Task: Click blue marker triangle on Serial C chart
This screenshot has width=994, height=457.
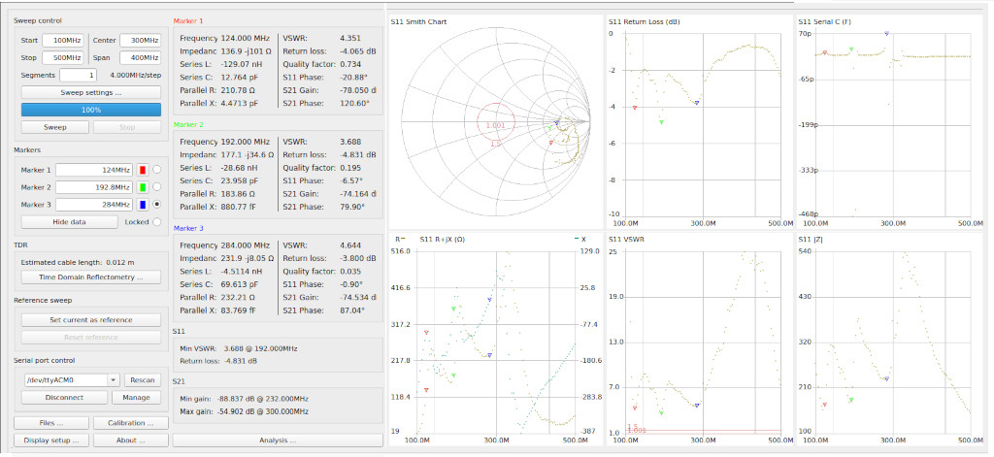Action: click(886, 33)
